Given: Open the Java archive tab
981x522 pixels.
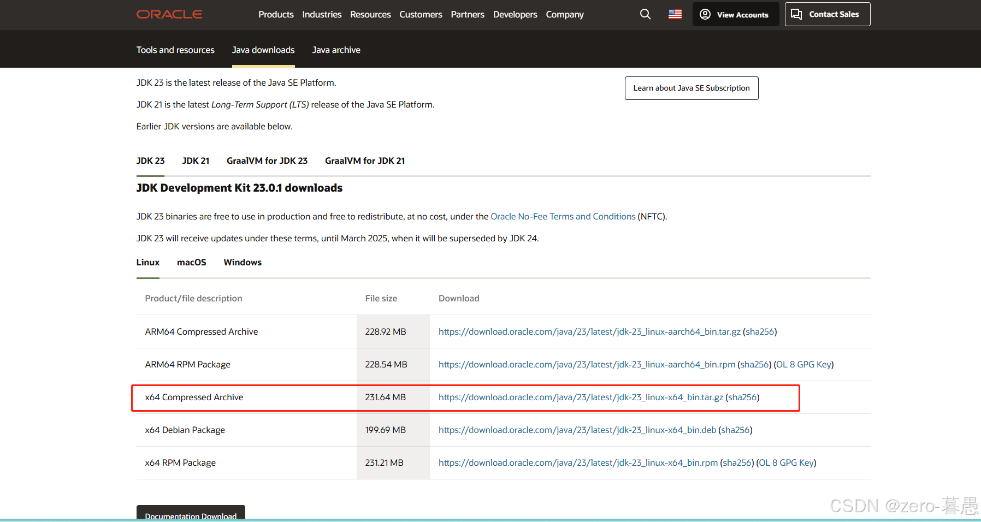Looking at the screenshot, I should pos(336,50).
